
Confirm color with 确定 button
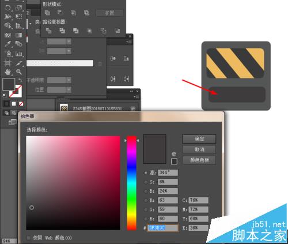tap(199, 139)
